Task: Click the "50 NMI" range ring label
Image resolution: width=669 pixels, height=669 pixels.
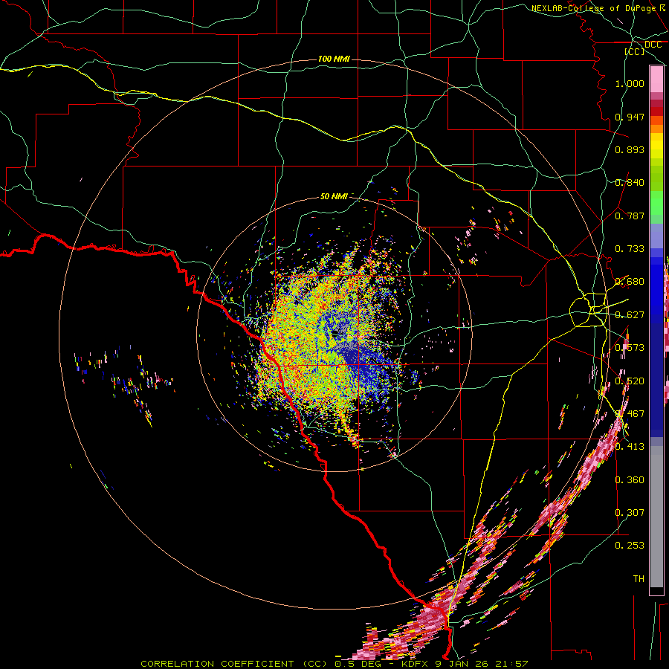Action: tap(334, 196)
